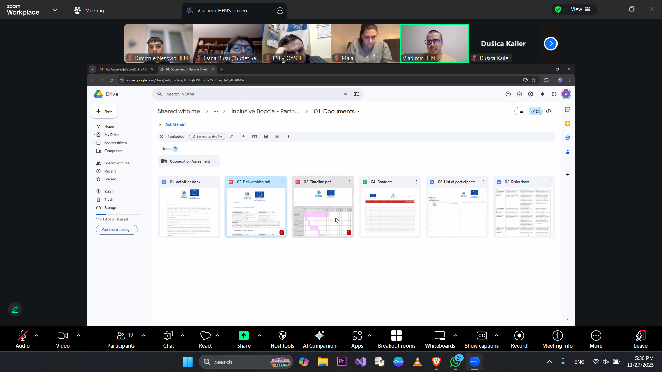The width and height of the screenshot is (662, 372).
Task: Unmute using the Audio button
Action: pyautogui.click(x=22, y=336)
